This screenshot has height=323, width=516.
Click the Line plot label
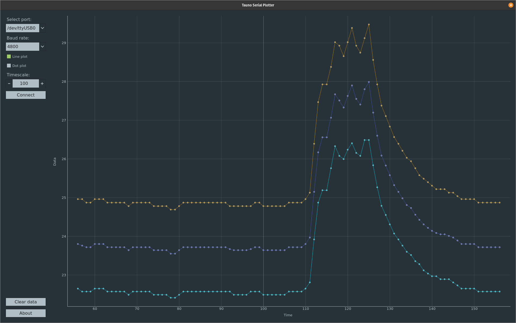(20, 57)
